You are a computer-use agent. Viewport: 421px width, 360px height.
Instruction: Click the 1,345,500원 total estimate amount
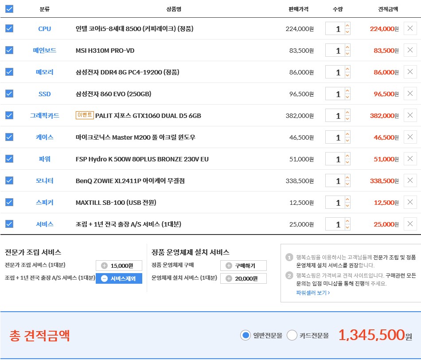(x=375, y=335)
